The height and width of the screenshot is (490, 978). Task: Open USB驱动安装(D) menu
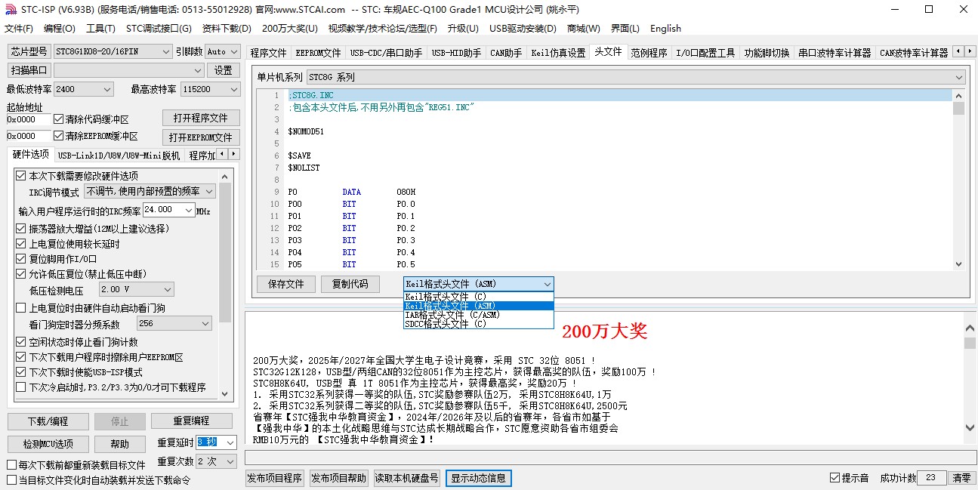pos(523,29)
